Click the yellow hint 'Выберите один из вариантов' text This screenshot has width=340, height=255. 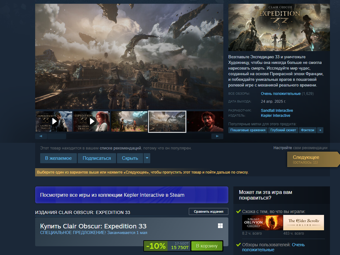[143, 172]
